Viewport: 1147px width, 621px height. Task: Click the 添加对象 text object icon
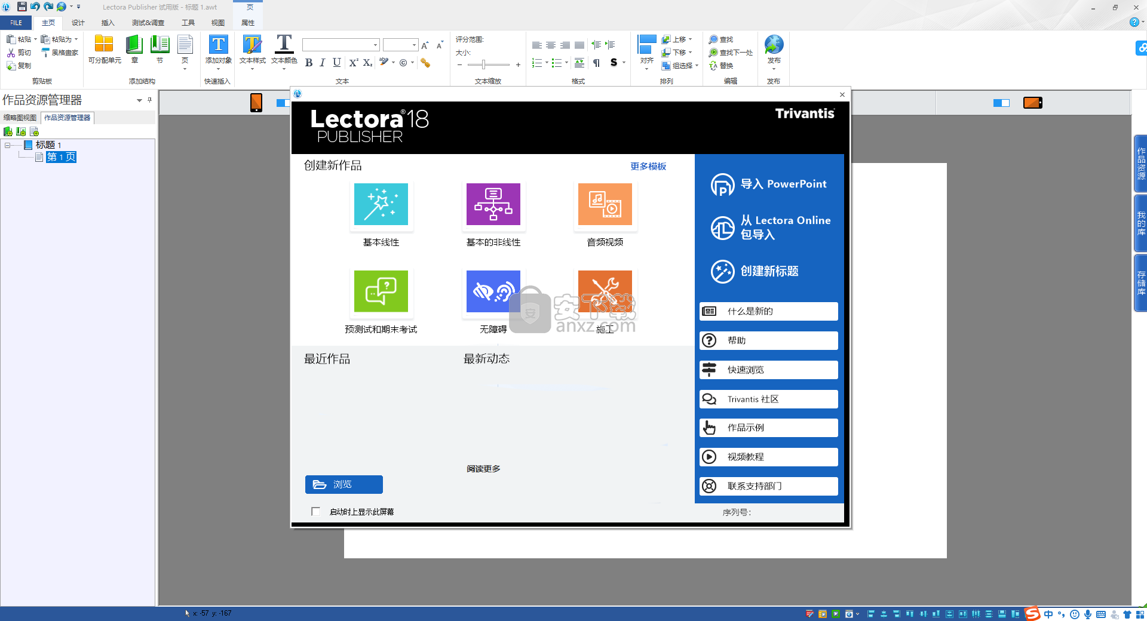tap(218, 45)
